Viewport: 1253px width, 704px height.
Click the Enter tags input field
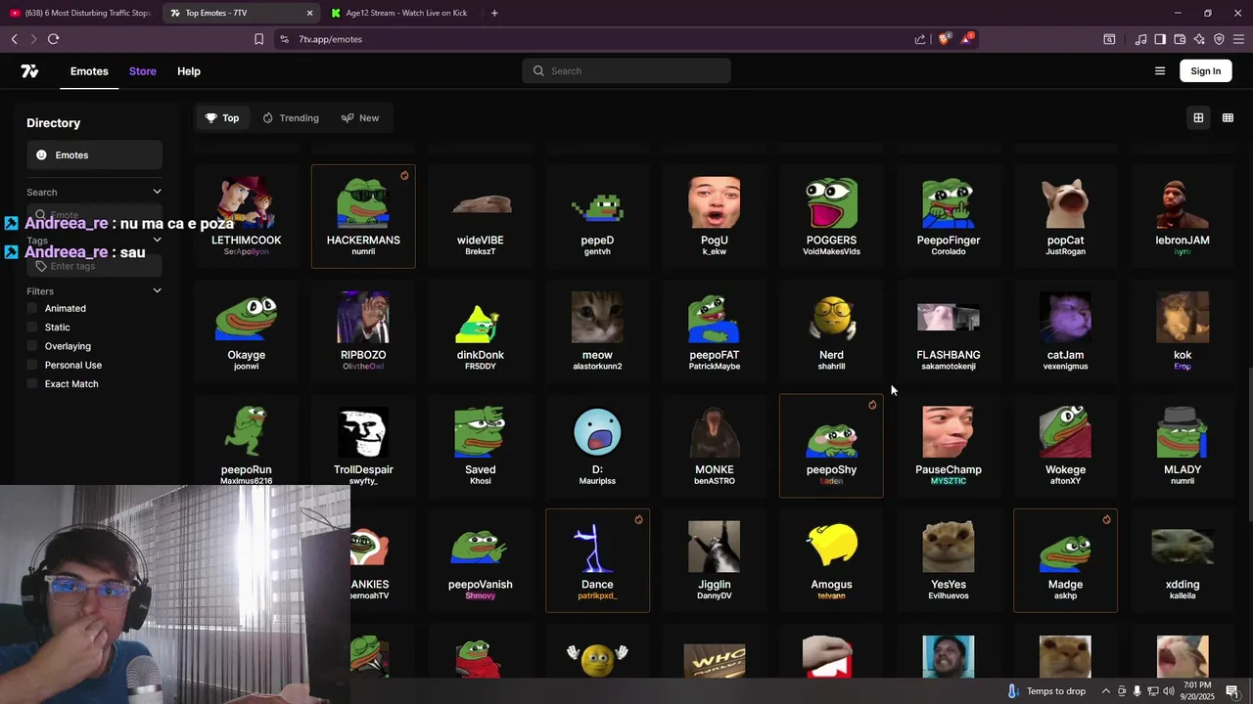tap(94, 266)
